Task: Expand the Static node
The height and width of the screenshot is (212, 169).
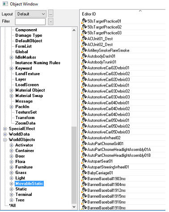Action: (x=11, y=189)
